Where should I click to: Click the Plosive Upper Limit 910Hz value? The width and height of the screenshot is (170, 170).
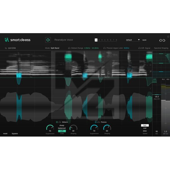[126, 48]
